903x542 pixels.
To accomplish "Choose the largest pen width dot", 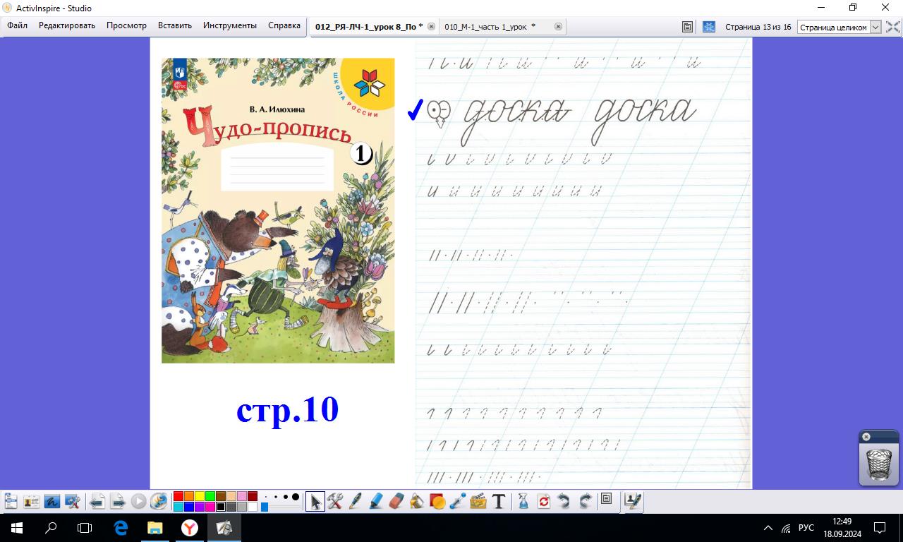I will [x=296, y=497].
